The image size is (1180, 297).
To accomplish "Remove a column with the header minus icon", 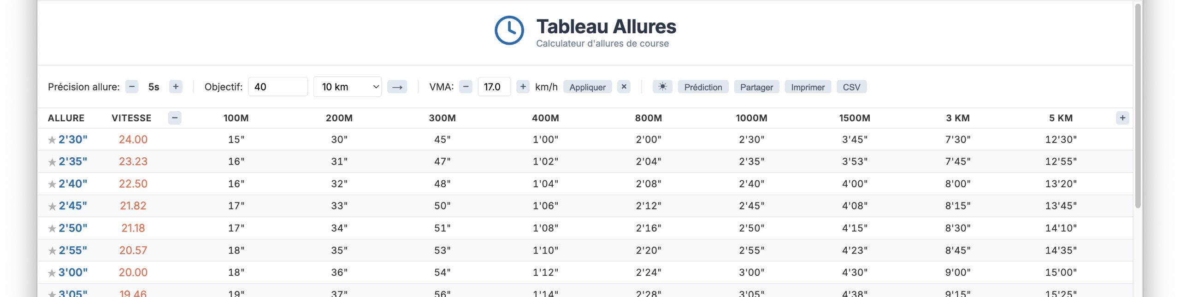I will click(x=175, y=118).
